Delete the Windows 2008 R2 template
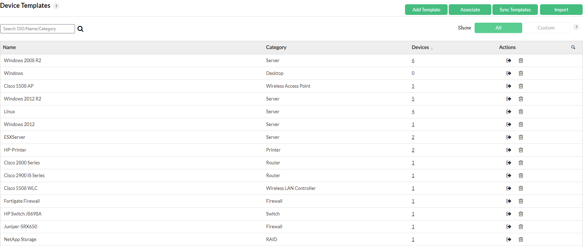The height and width of the screenshot is (246, 583). (521, 60)
